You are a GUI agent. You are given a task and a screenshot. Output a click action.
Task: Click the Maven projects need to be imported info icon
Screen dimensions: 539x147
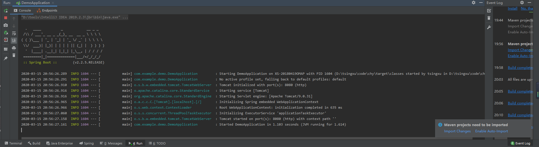[x=440, y=125]
